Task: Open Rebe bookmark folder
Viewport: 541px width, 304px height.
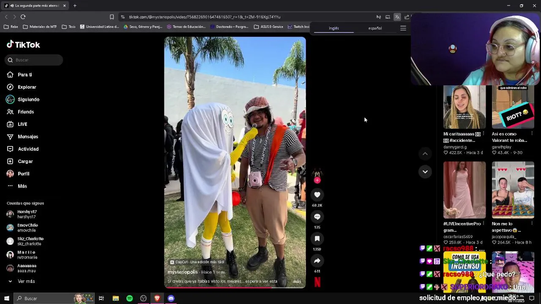Action: click(x=11, y=27)
